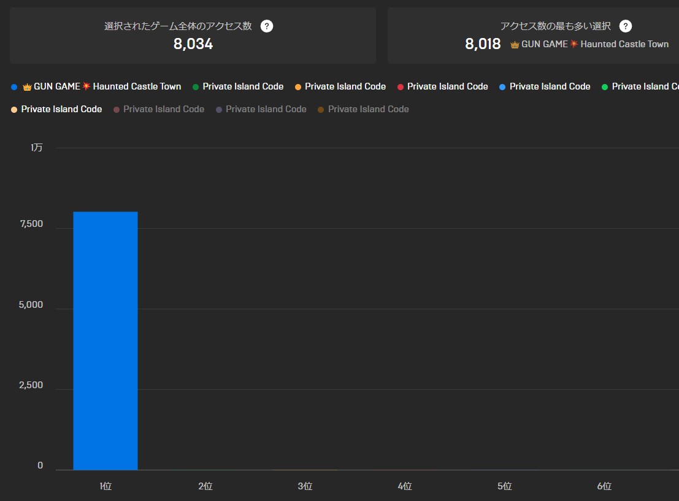Click crown icon in the GUN GAME legend entry
679x501 pixels.
pos(27,87)
